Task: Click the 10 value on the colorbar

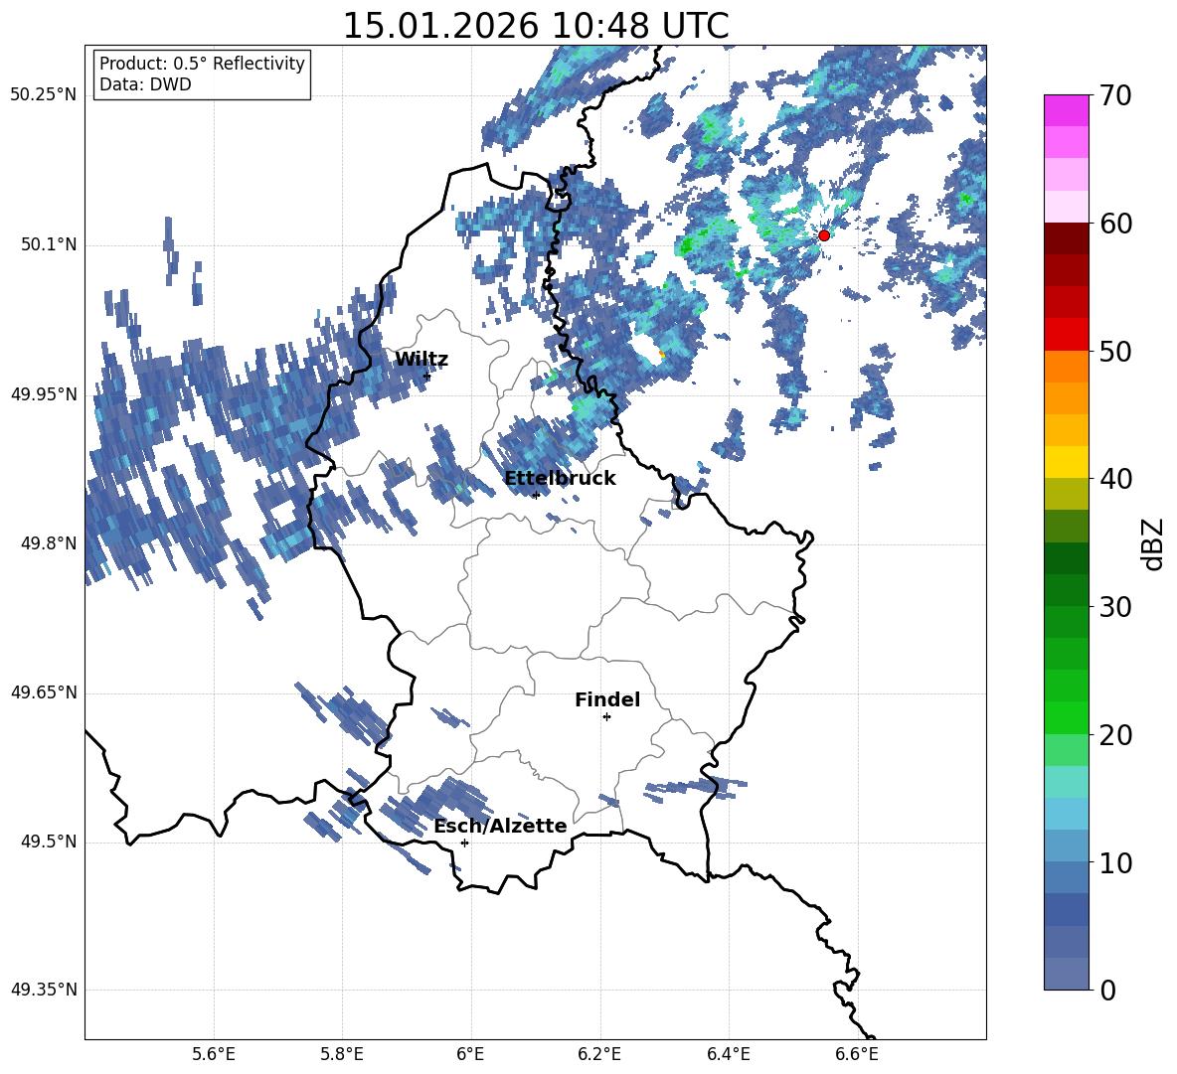Action: [1115, 862]
